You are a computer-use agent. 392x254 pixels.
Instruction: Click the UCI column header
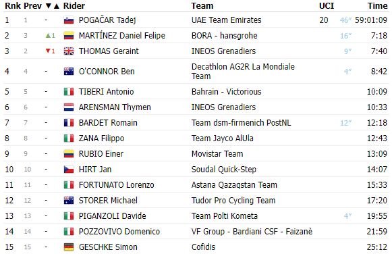pyautogui.click(x=327, y=6)
